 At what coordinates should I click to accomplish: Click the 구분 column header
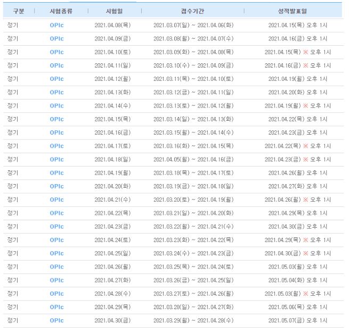(x=19, y=11)
